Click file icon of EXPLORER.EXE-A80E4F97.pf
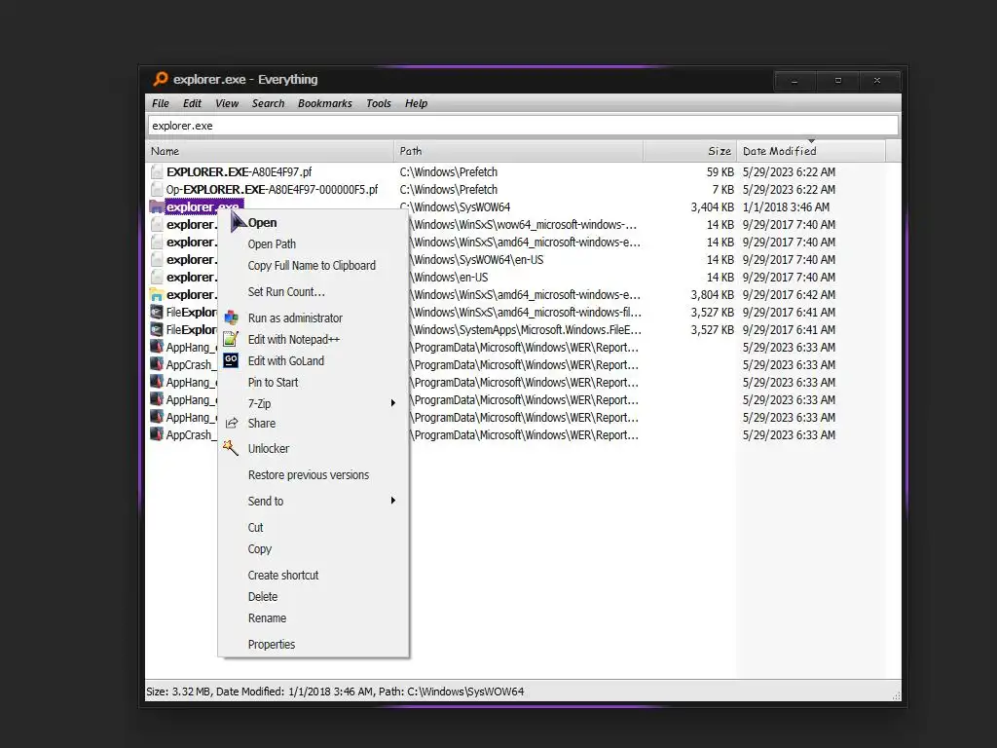 [x=157, y=171]
